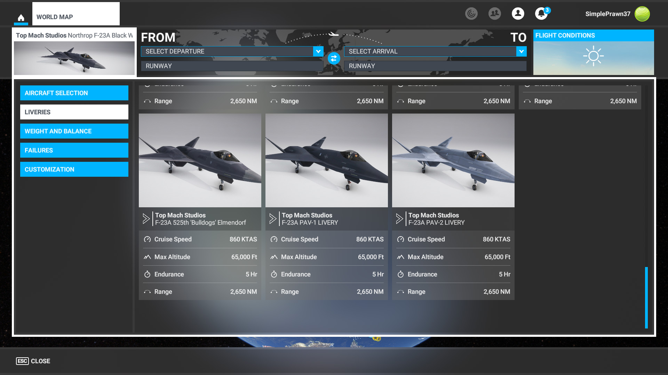668x375 pixels.
Task: Expand the Select Departure dropdown arrow
Action: 318,51
